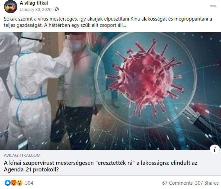Viewport: 221px width, 189px height.
Task: Open the article headline about Agenda-21 protokoll
Action: click(x=101, y=166)
